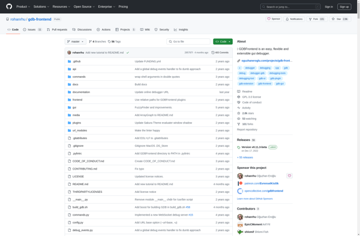Click the stars icon beside 2.8k stars
This screenshot has height=236, width=360.
tap(239, 113)
